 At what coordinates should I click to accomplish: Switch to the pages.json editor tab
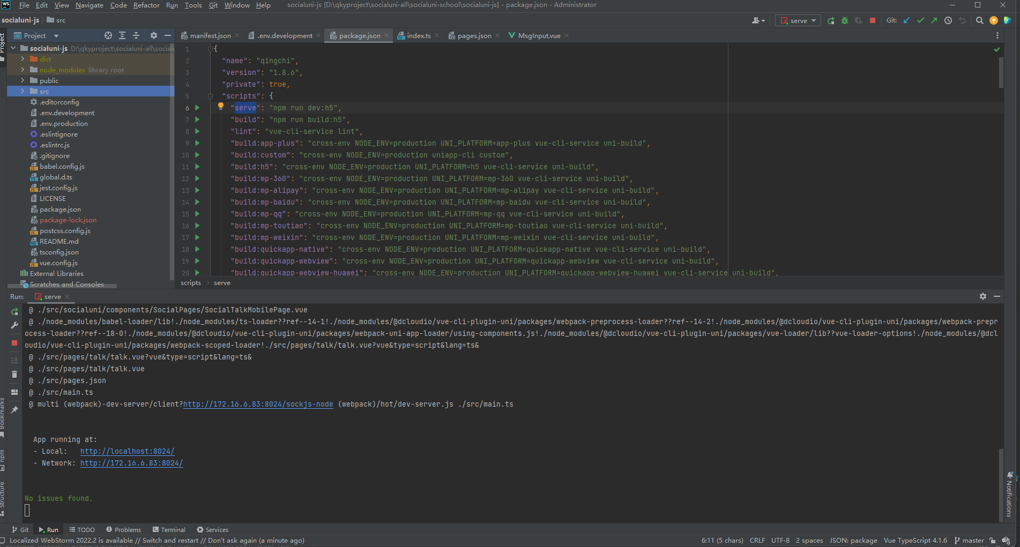click(474, 35)
